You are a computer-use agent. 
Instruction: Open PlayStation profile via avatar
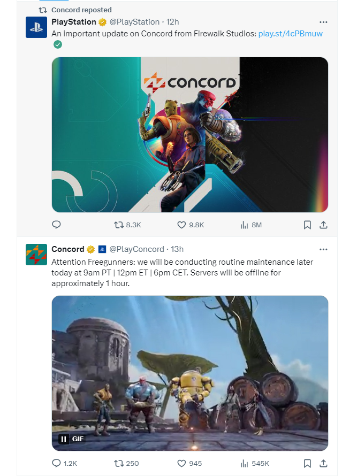coord(36,27)
